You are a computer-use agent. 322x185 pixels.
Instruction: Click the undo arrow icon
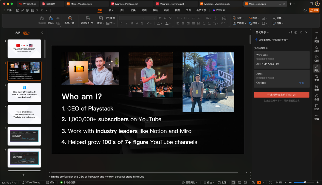(x=37, y=10)
